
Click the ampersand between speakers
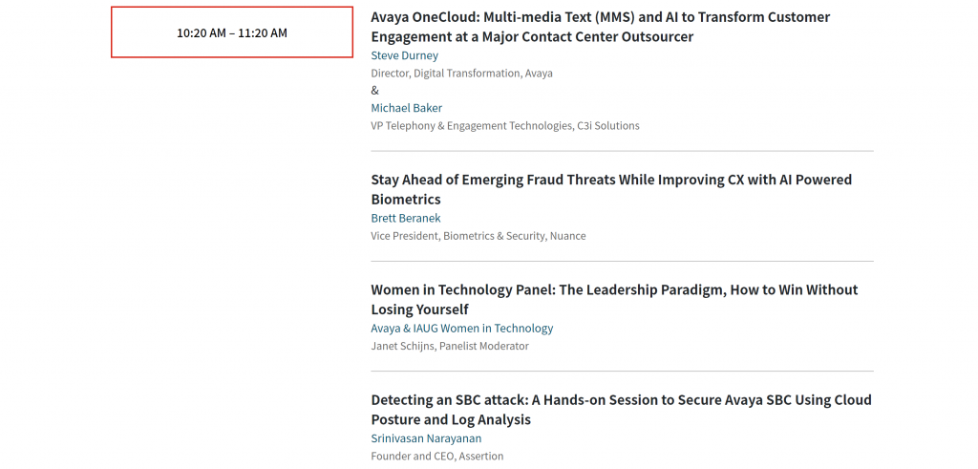pos(374,91)
